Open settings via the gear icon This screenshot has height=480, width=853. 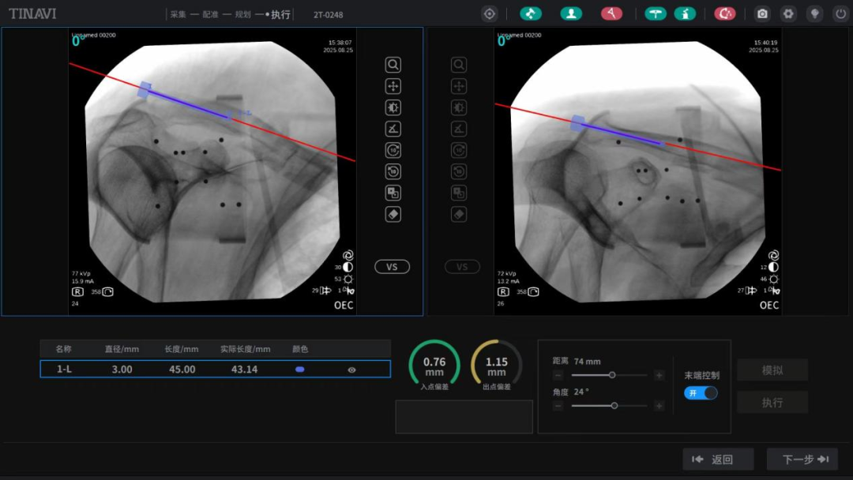pos(788,13)
